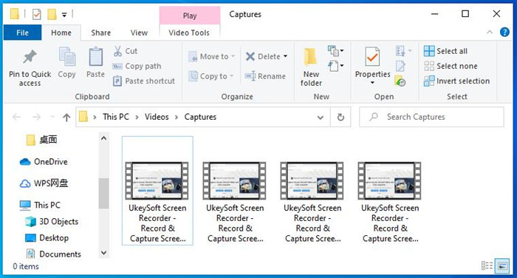Open Desktop in navigation pane

[x=47, y=238]
